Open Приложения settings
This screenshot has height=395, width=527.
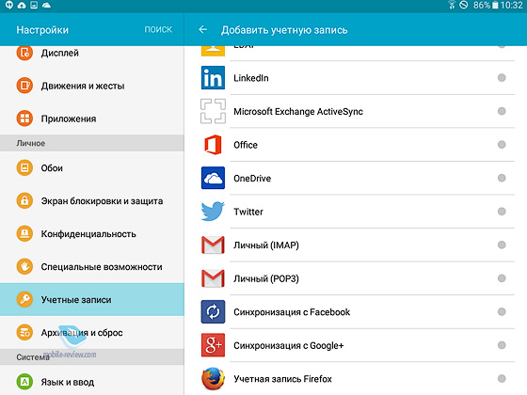point(92,118)
